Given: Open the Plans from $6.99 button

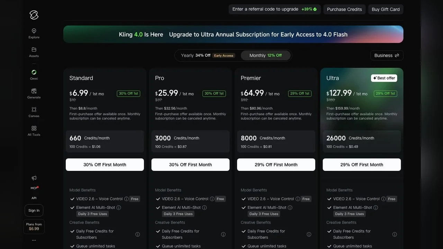Looking at the screenshot, I should coord(34,227).
